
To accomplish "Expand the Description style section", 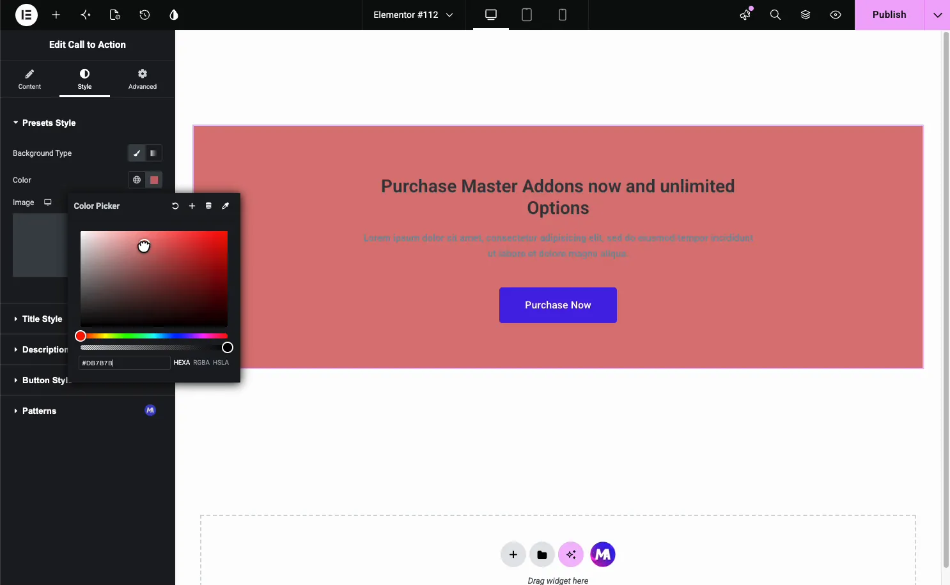I will click(40, 349).
